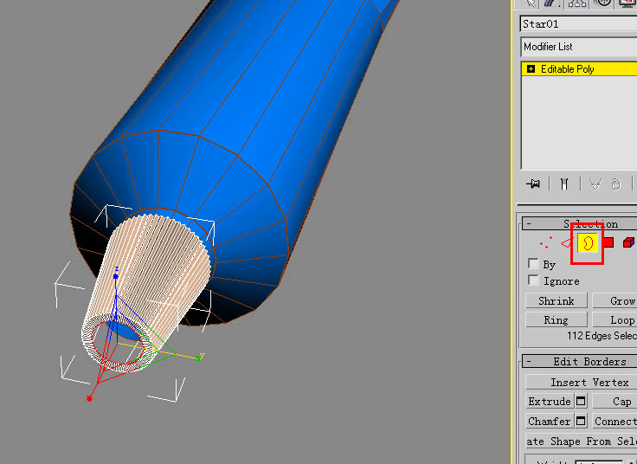Click the Star01 object name field
This screenshot has height=464, width=637.
pos(578,24)
